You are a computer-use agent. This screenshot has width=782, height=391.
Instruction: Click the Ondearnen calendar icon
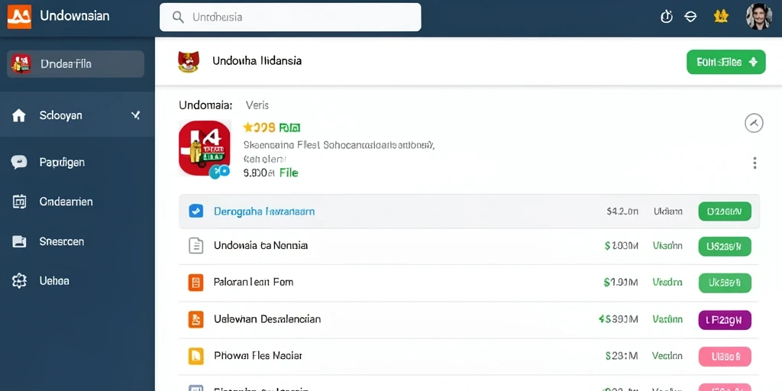[19, 202]
